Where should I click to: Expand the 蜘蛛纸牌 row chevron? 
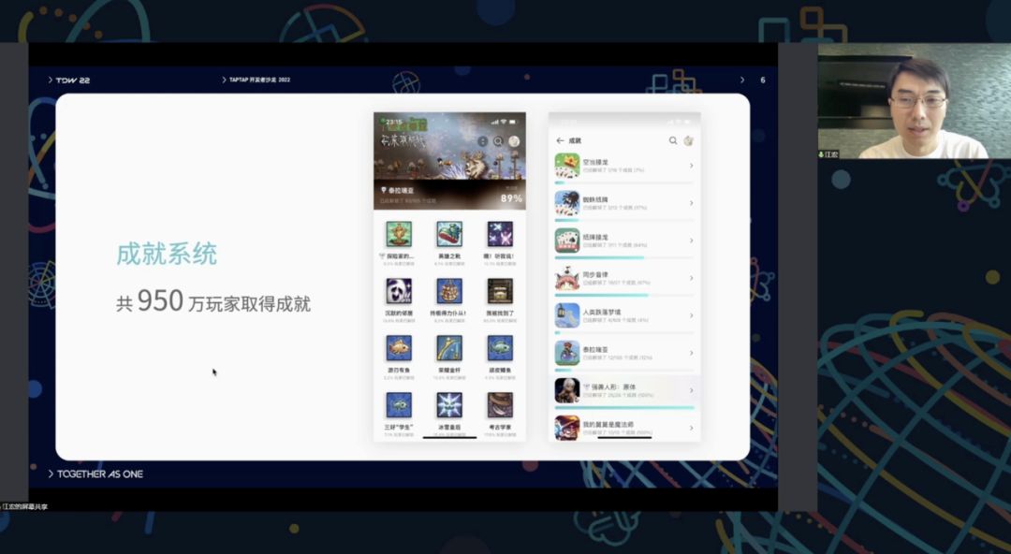coord(691,203)
